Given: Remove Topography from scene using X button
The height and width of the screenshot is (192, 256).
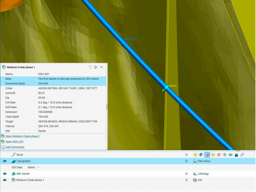Looking at the screenshot, I should pyautogui.click(x=186, y=161).
